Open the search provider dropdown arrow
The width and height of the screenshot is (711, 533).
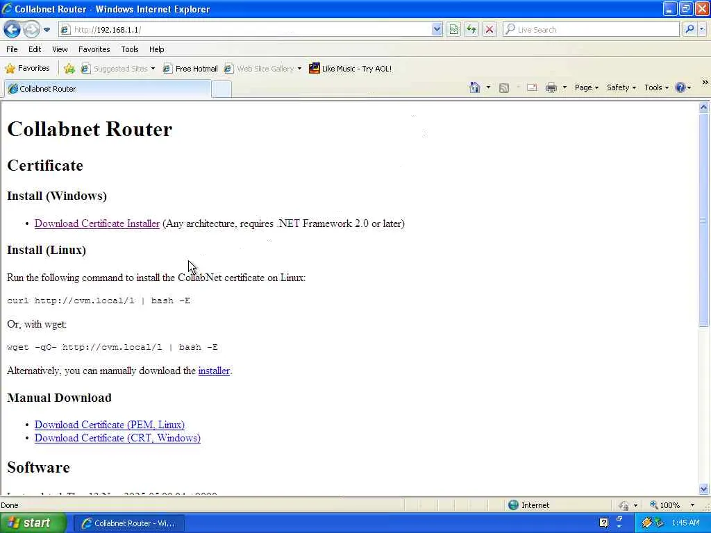pyautogui.click(x=701, y=29)
